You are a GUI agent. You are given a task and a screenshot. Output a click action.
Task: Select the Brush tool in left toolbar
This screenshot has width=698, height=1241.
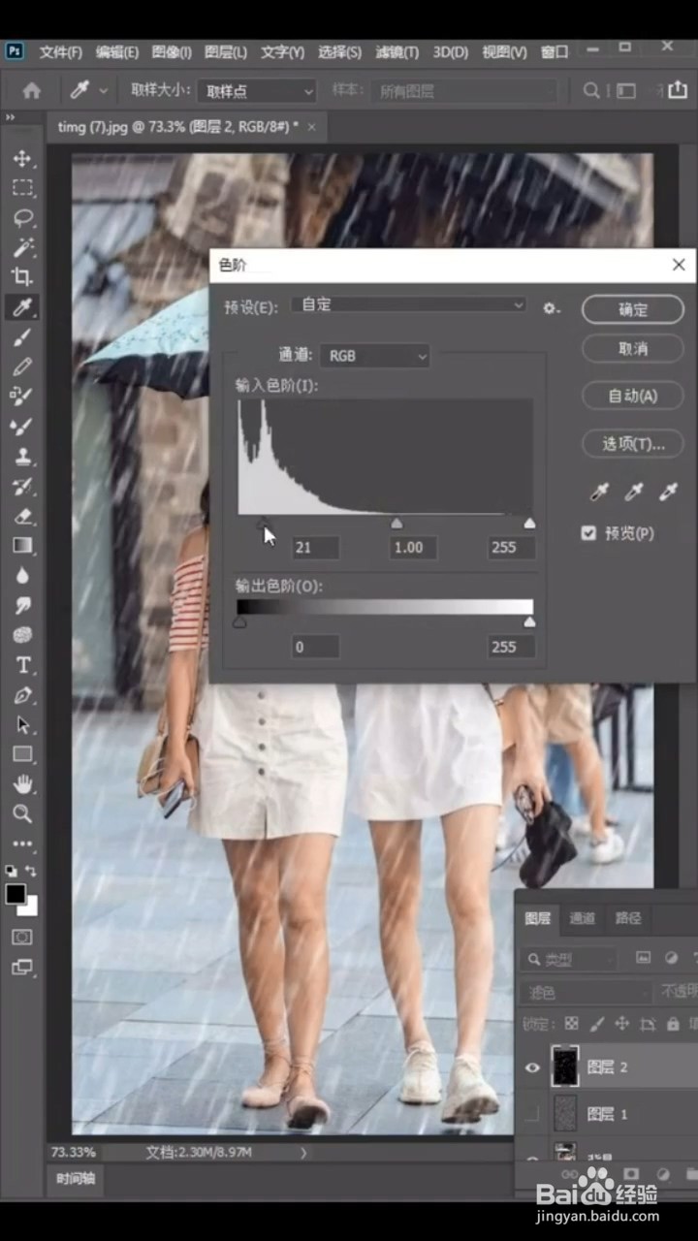point(22,336)
